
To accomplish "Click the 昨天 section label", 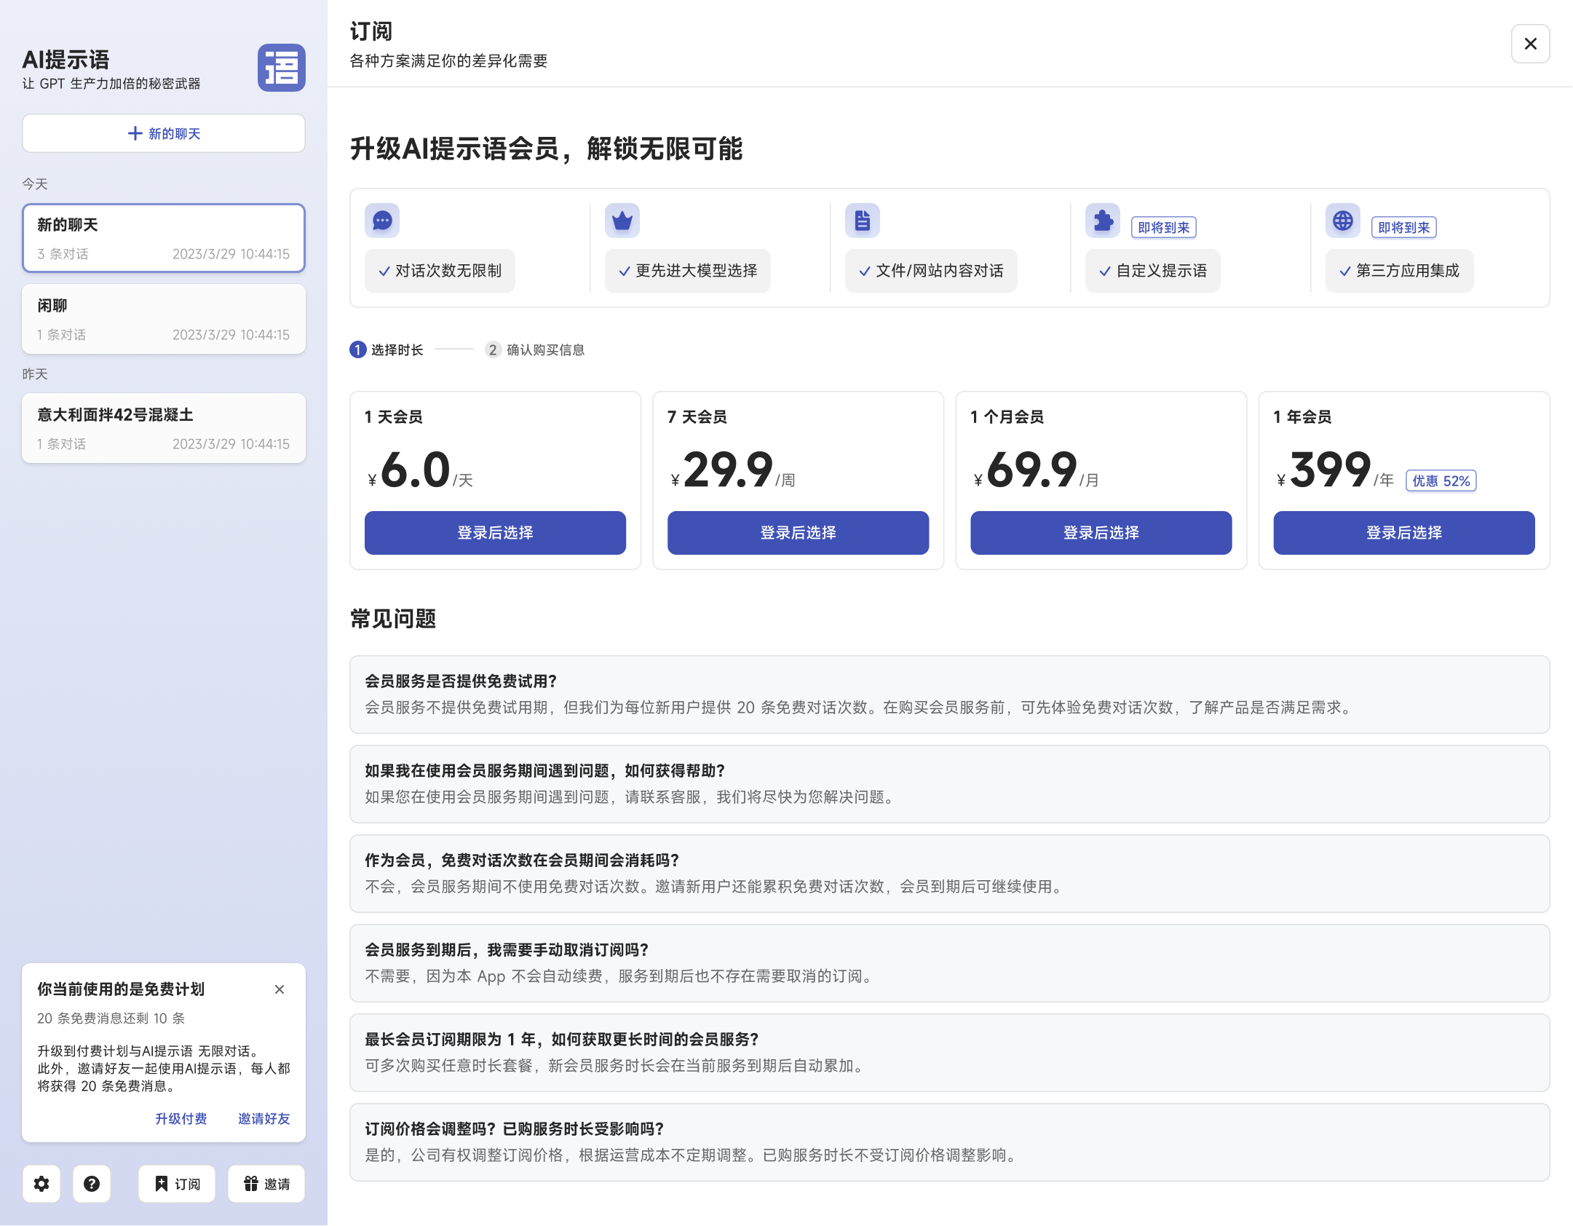I will (35, 374).
